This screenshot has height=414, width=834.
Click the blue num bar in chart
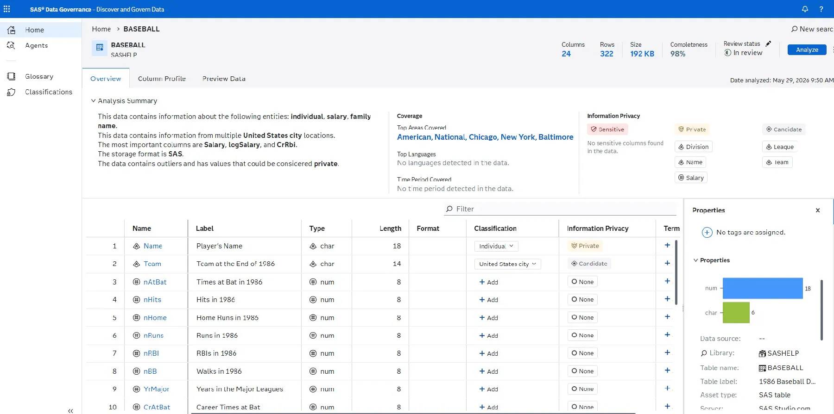[762, 288]
